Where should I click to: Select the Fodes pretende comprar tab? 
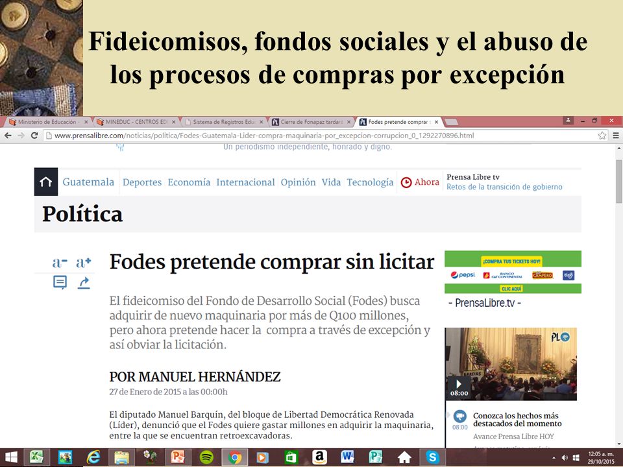point(399,122)
